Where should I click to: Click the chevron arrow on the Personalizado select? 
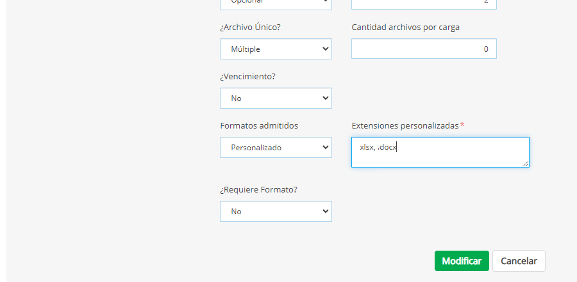click(x=326, y=148)
